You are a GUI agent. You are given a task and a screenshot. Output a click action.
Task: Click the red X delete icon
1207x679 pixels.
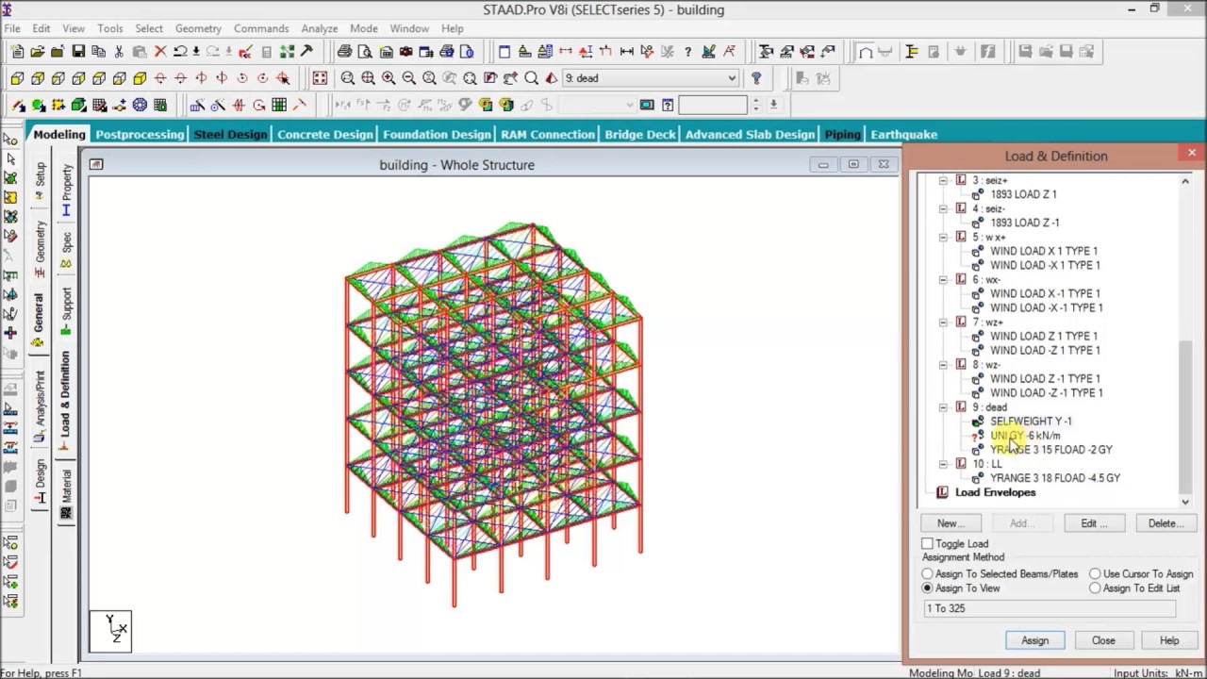point(160,52)
